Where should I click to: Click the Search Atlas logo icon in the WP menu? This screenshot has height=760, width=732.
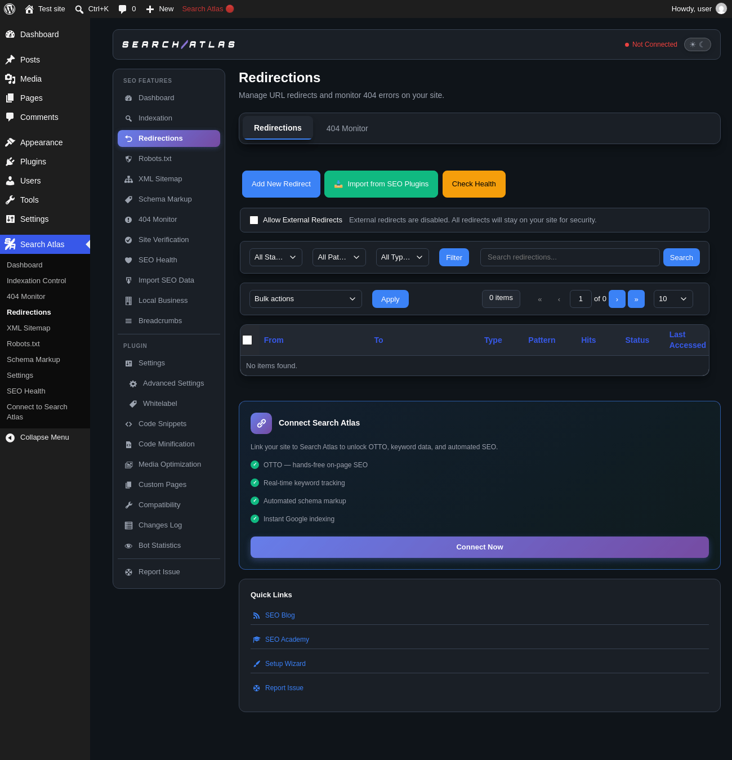click(x=10, y=244)
